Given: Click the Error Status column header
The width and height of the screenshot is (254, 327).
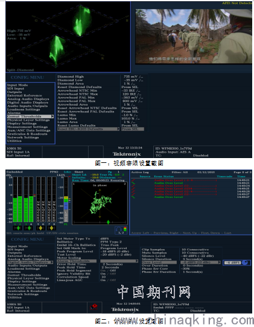Looking at the screenshot, I should point(164,176).
